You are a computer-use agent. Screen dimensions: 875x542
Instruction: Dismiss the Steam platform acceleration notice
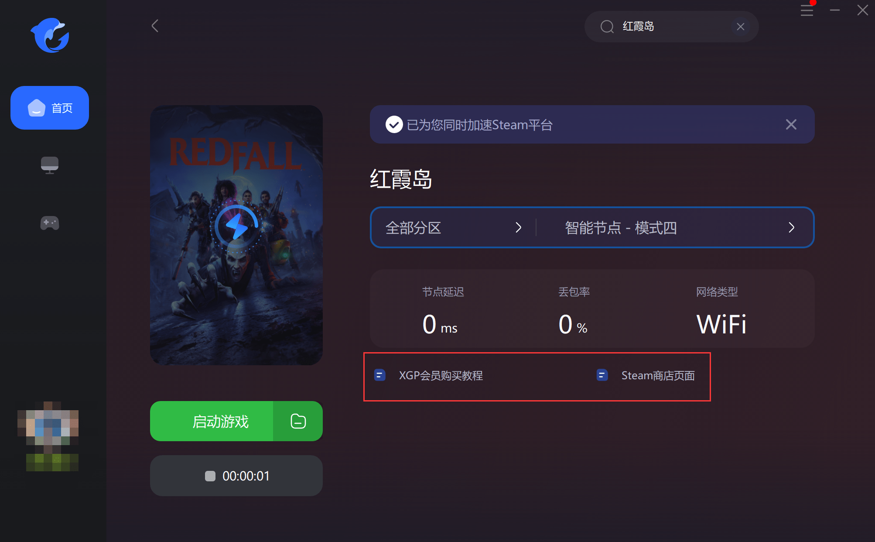point(791,124)
